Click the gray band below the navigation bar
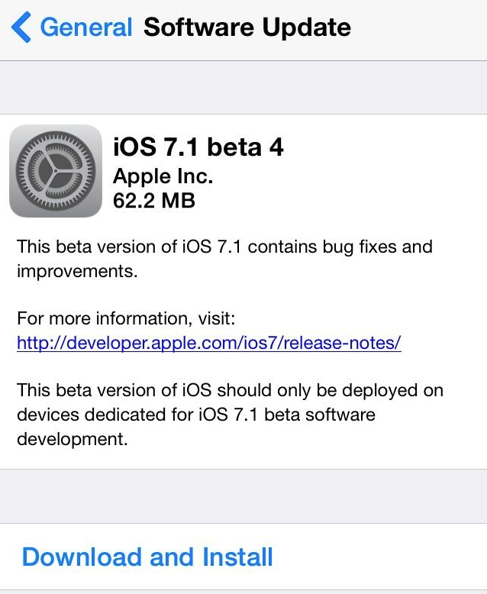The image size is (487, 594). 243,87
